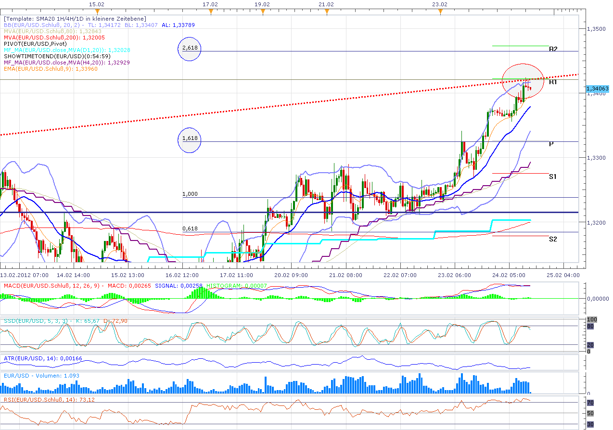The width and height of the screenshot is (613, 430).
Task: Click the RSI 50 axis level label
Action: 590,413
